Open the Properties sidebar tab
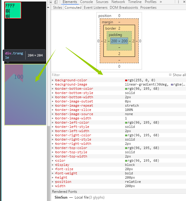The height and width of the screenshot is (201, 186). [x=148, y=8]
